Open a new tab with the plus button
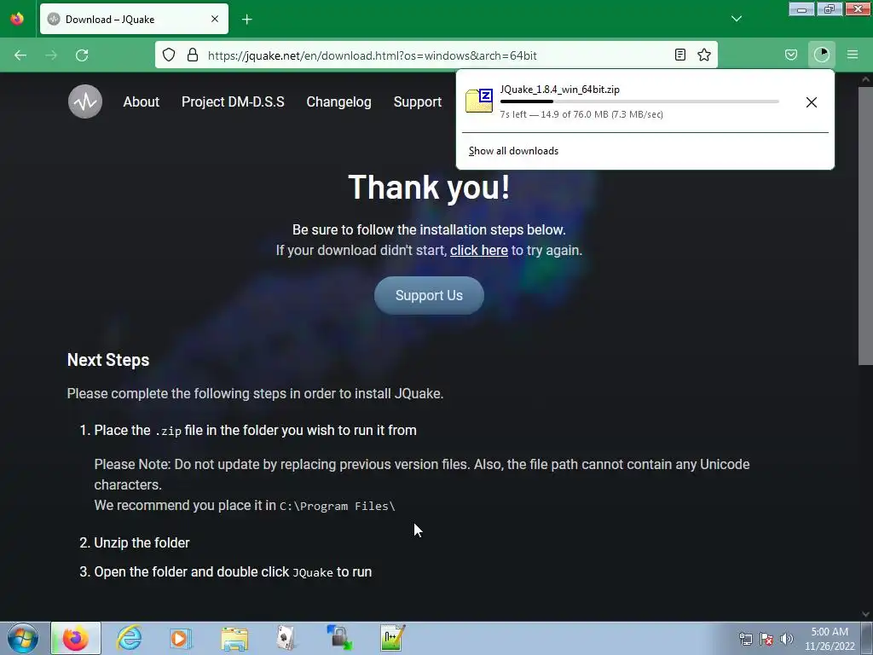This screenshot has width=873, height=655. 247,20
